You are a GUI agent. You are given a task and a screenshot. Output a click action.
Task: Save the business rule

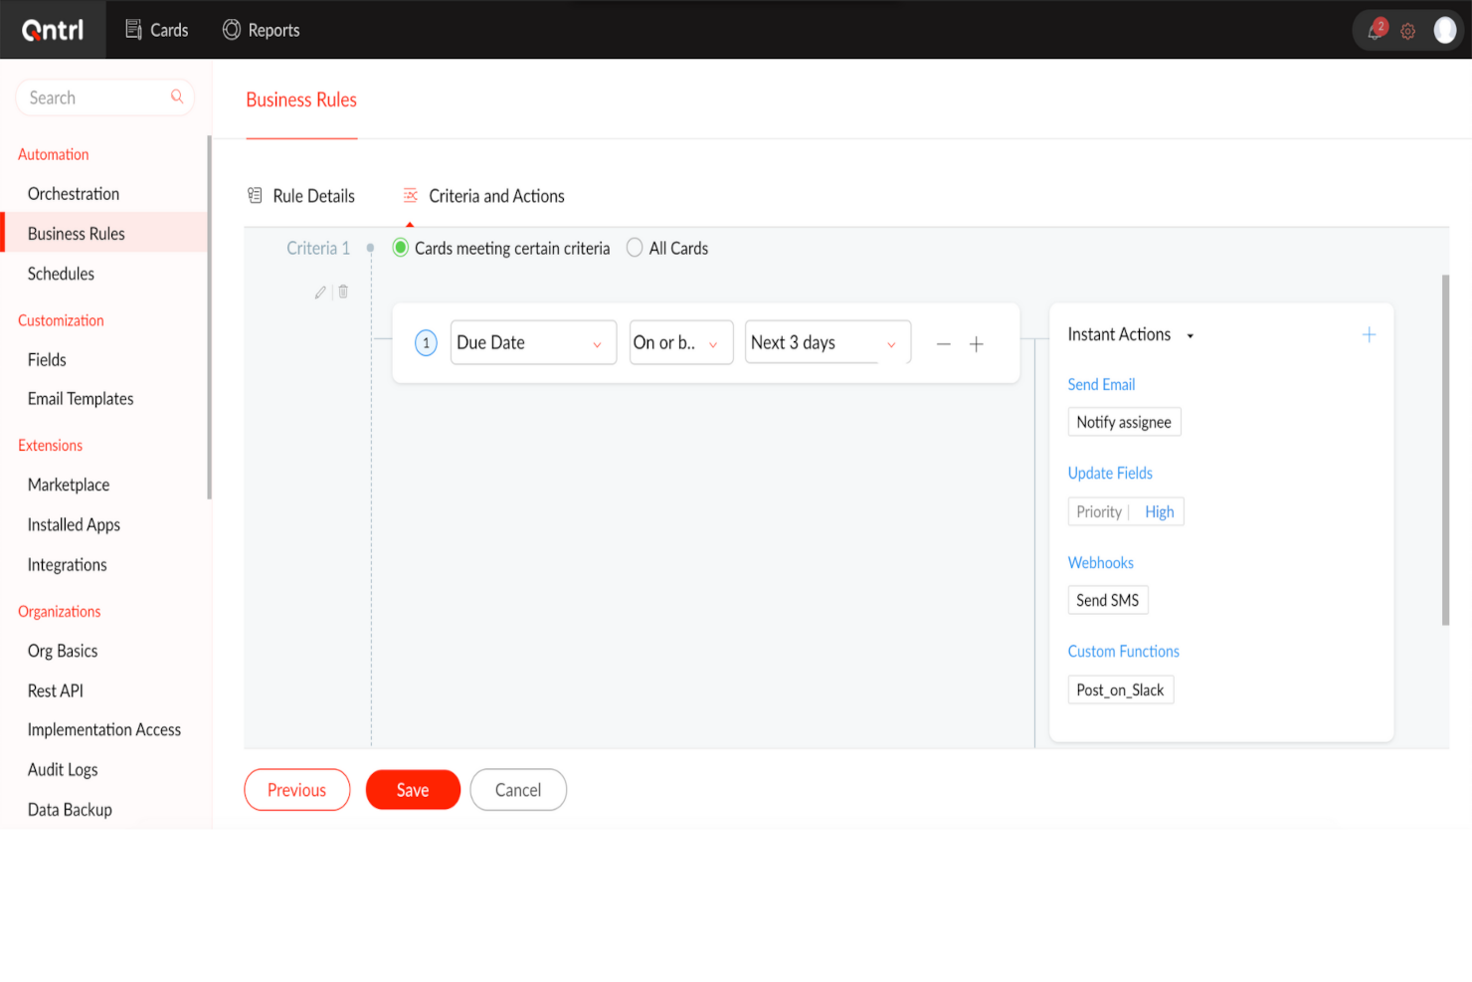413,790
